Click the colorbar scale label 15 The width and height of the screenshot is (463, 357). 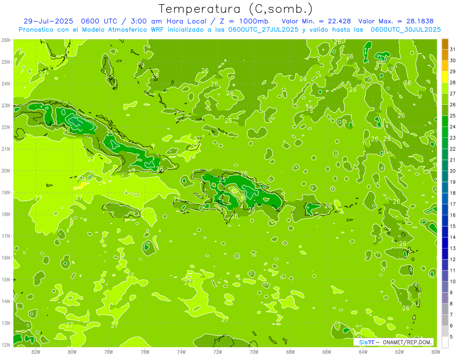453,226
